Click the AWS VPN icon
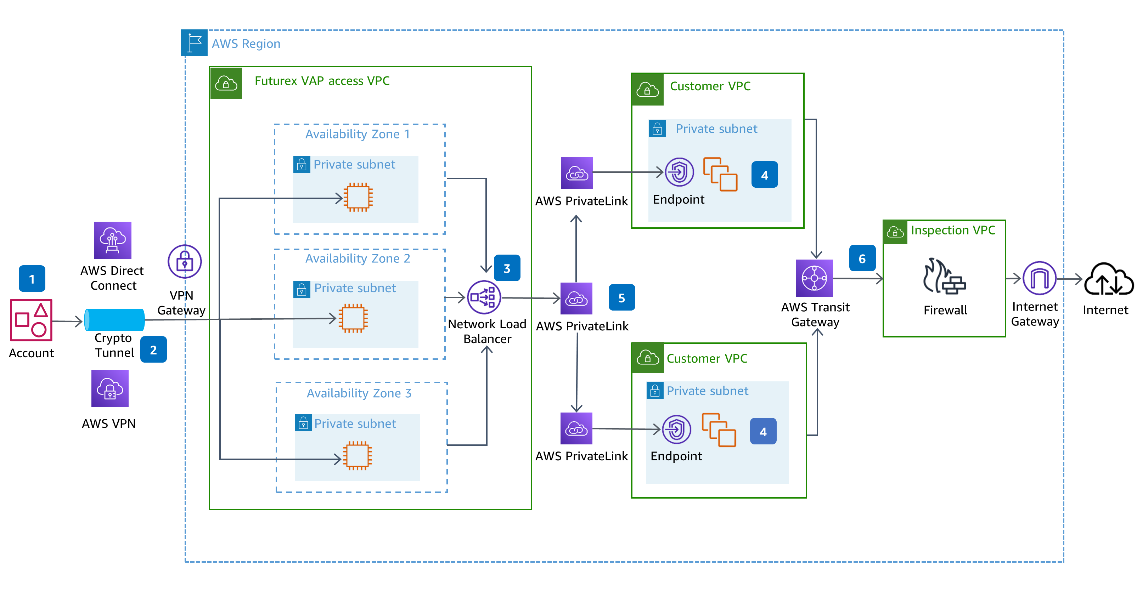This screenshot has height=591, width=1137. (x=110, y=388)
